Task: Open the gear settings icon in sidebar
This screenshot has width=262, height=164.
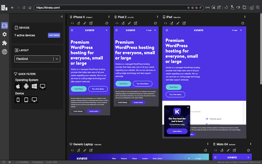Action: click(4, 34)
